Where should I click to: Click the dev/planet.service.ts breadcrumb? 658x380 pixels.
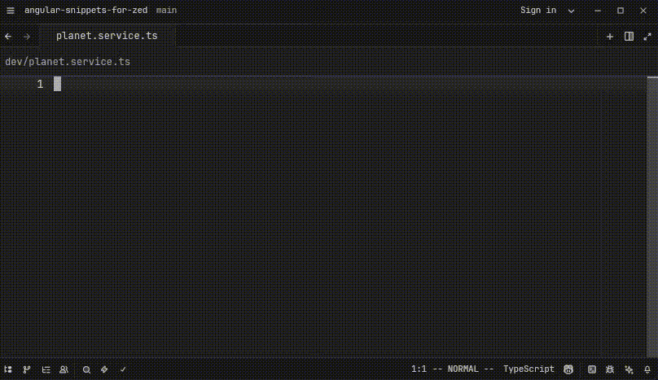(x=68, y=62)
